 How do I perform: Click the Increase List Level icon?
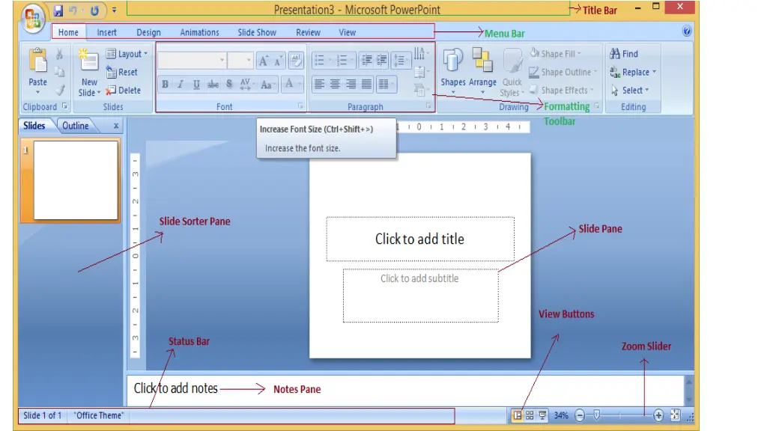(x=381, y=61)
